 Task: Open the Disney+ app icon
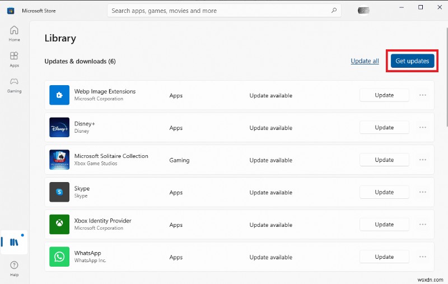[x=59, y=128]
